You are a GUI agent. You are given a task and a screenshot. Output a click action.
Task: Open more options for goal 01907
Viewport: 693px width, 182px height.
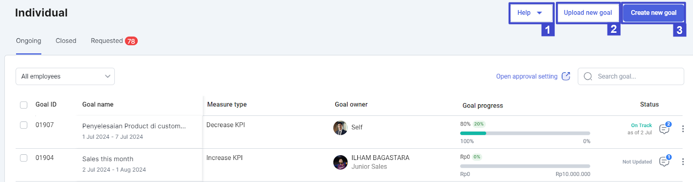(683, 129)
